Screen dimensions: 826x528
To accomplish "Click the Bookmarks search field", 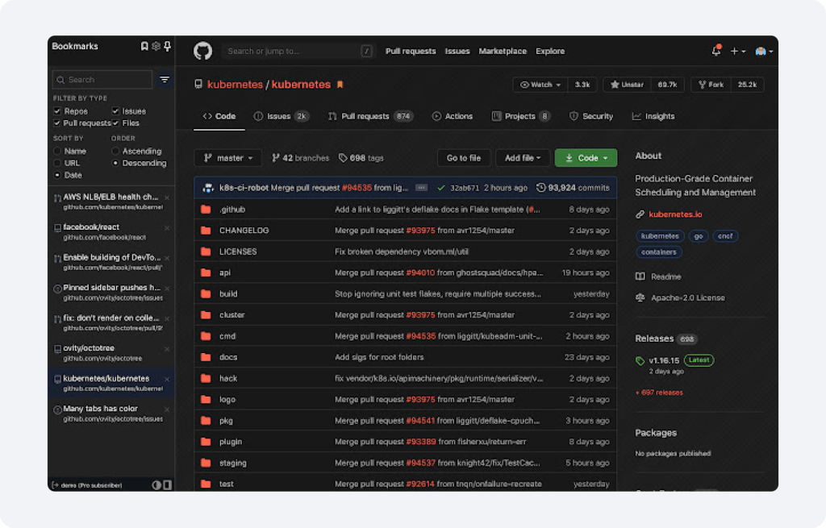I will point(102,80).
